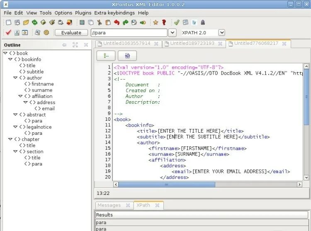
Task: Click the red question mark help icon
Action: point(164,22)
